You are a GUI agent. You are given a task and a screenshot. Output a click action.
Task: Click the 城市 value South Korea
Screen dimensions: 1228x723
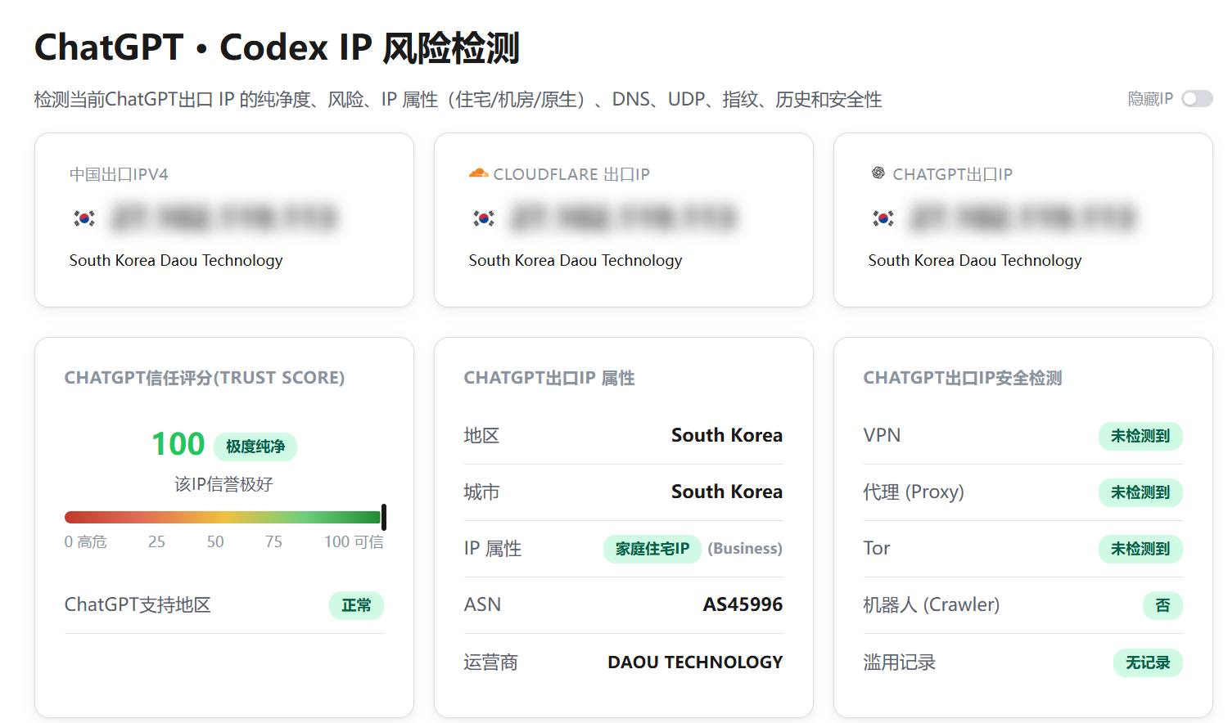click(x=727, y=492)
